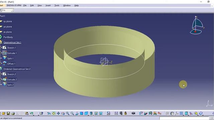This screenshot has height=120, width=214.
Task: Click the Measure Inertia weight icon
Action: [x=126, y=113]
